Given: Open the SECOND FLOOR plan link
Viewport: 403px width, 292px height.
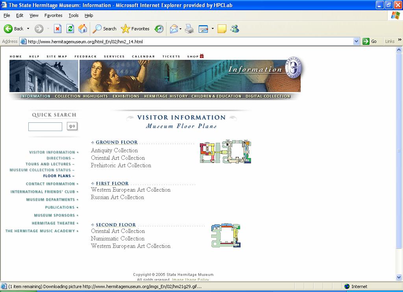Looking at the screenshot, I should pos(116,225).
